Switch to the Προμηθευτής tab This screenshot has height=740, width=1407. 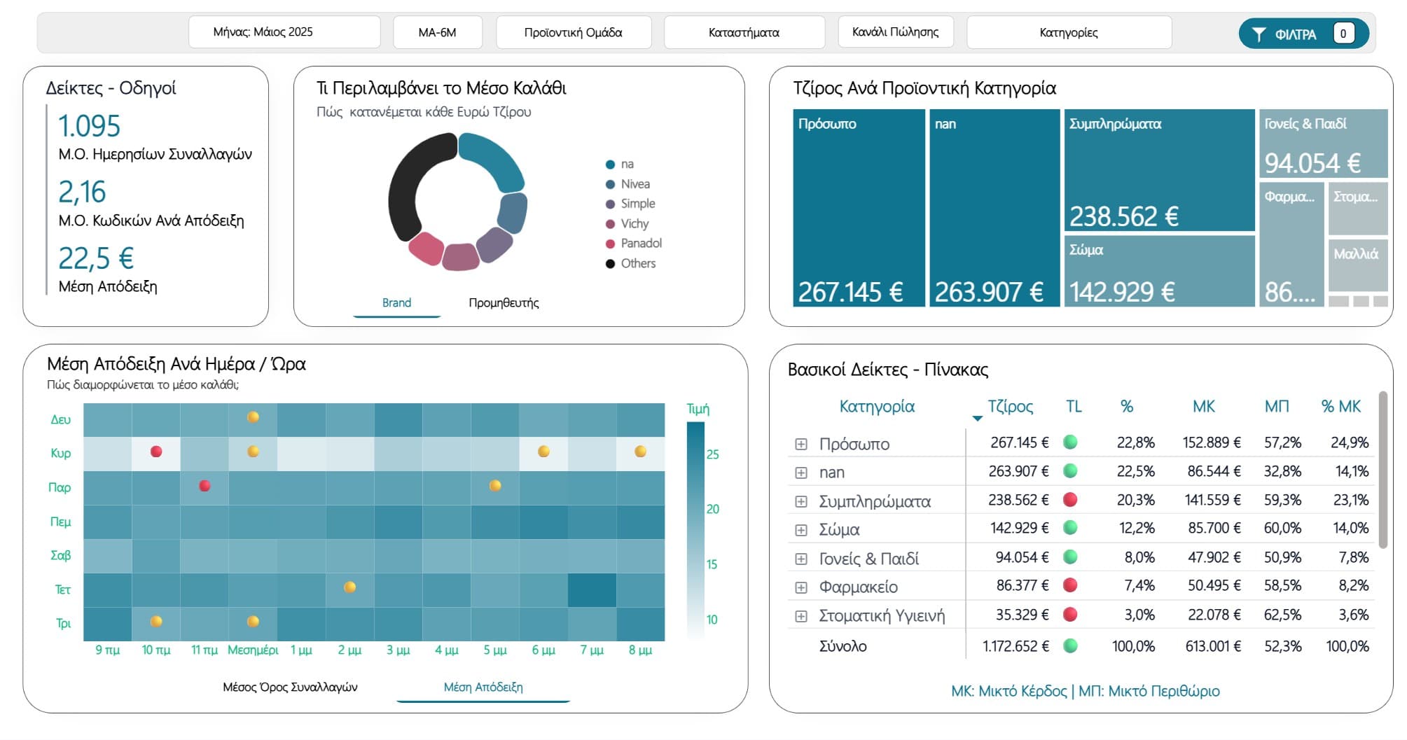click(504, 303)
